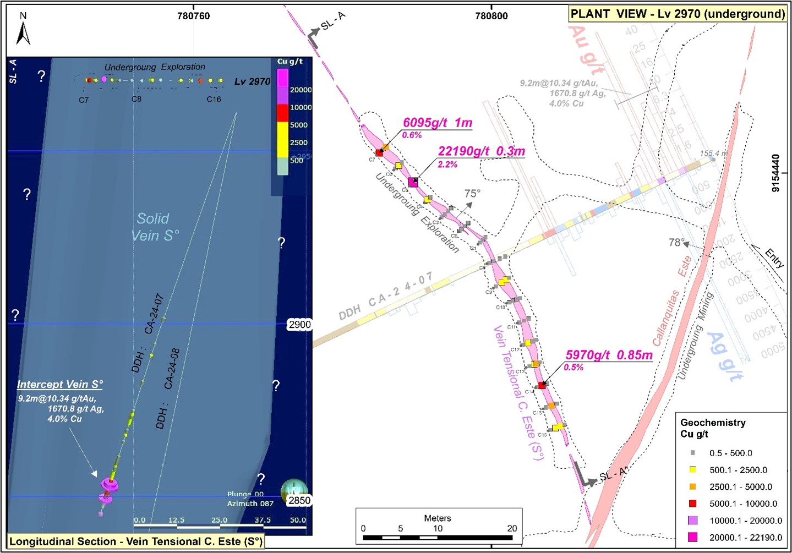Viewport: 792px width, 553px height.
Task: Click the 'PLANT VIEW - Lv 2970 (underground)' title
Action: coord(678,14)
